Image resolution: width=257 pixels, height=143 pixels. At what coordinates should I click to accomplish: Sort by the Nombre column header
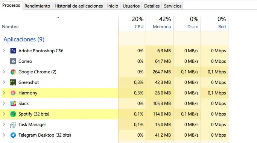click(10, 27)
